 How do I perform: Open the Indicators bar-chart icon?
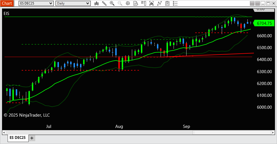click(x=151, y=3)
